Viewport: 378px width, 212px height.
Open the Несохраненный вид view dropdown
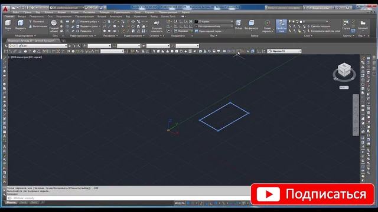click(x=214, y=26)
